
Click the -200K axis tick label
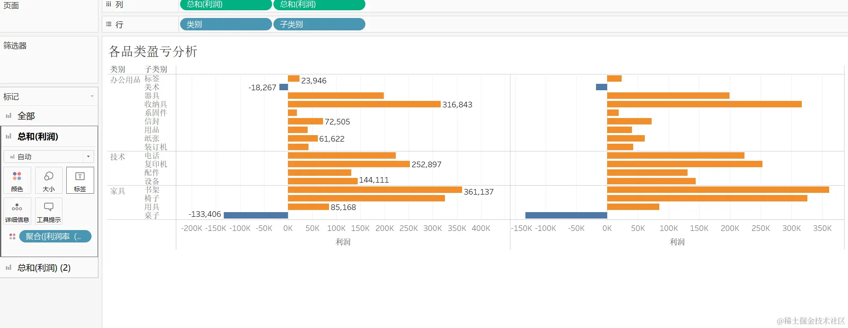[192, 228]
